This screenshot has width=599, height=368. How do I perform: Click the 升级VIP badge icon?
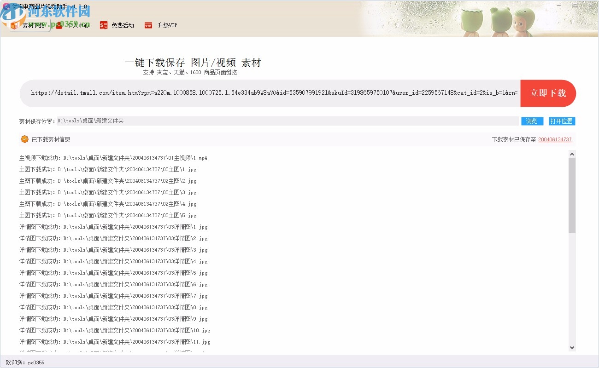point(148,25)
